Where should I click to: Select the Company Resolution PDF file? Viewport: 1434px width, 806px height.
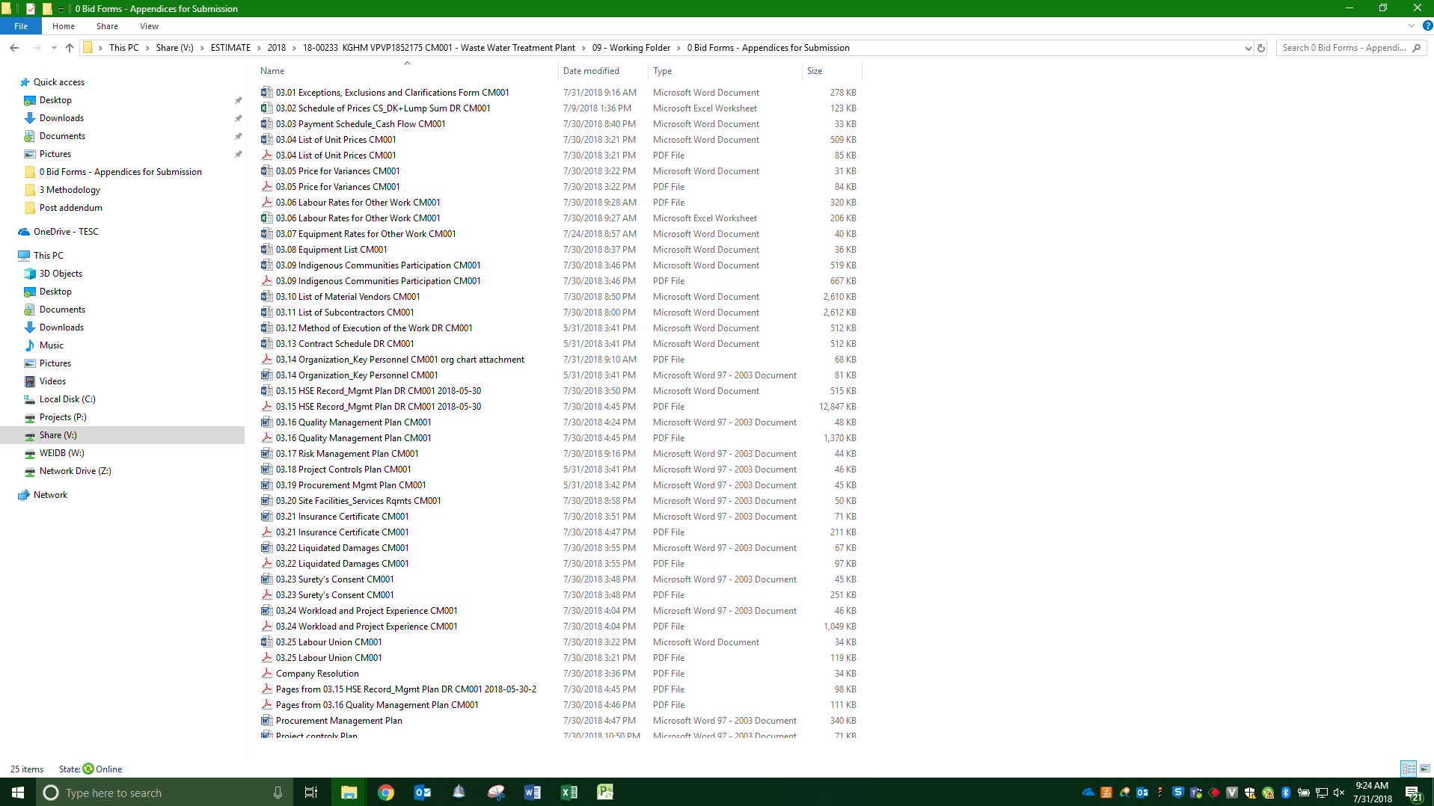317,674
